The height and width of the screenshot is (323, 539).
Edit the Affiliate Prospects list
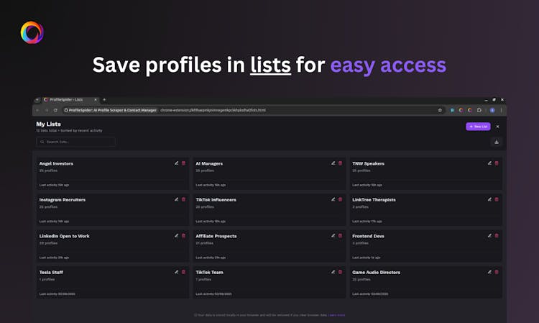point(333,236)
